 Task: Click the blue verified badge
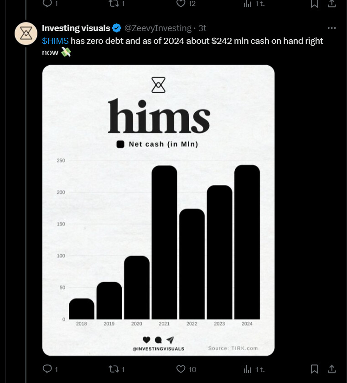(117, 28)
